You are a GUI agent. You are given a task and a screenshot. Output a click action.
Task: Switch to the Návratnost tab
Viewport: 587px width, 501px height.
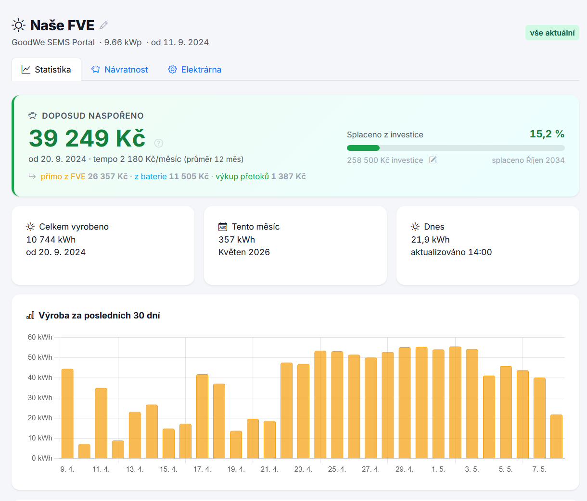click(120, 70)
